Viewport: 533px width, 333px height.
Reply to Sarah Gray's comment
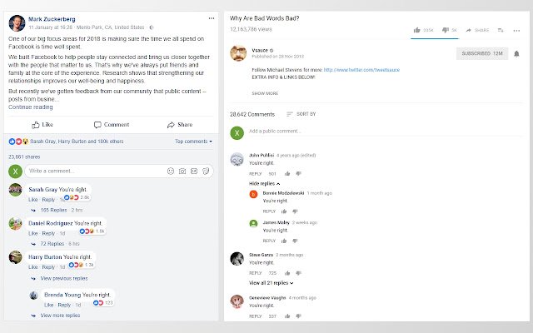(x=48, y=200)
